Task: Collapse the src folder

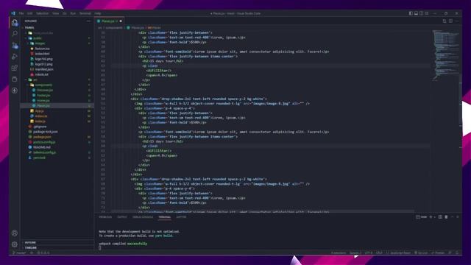Action: click(35, 79)
